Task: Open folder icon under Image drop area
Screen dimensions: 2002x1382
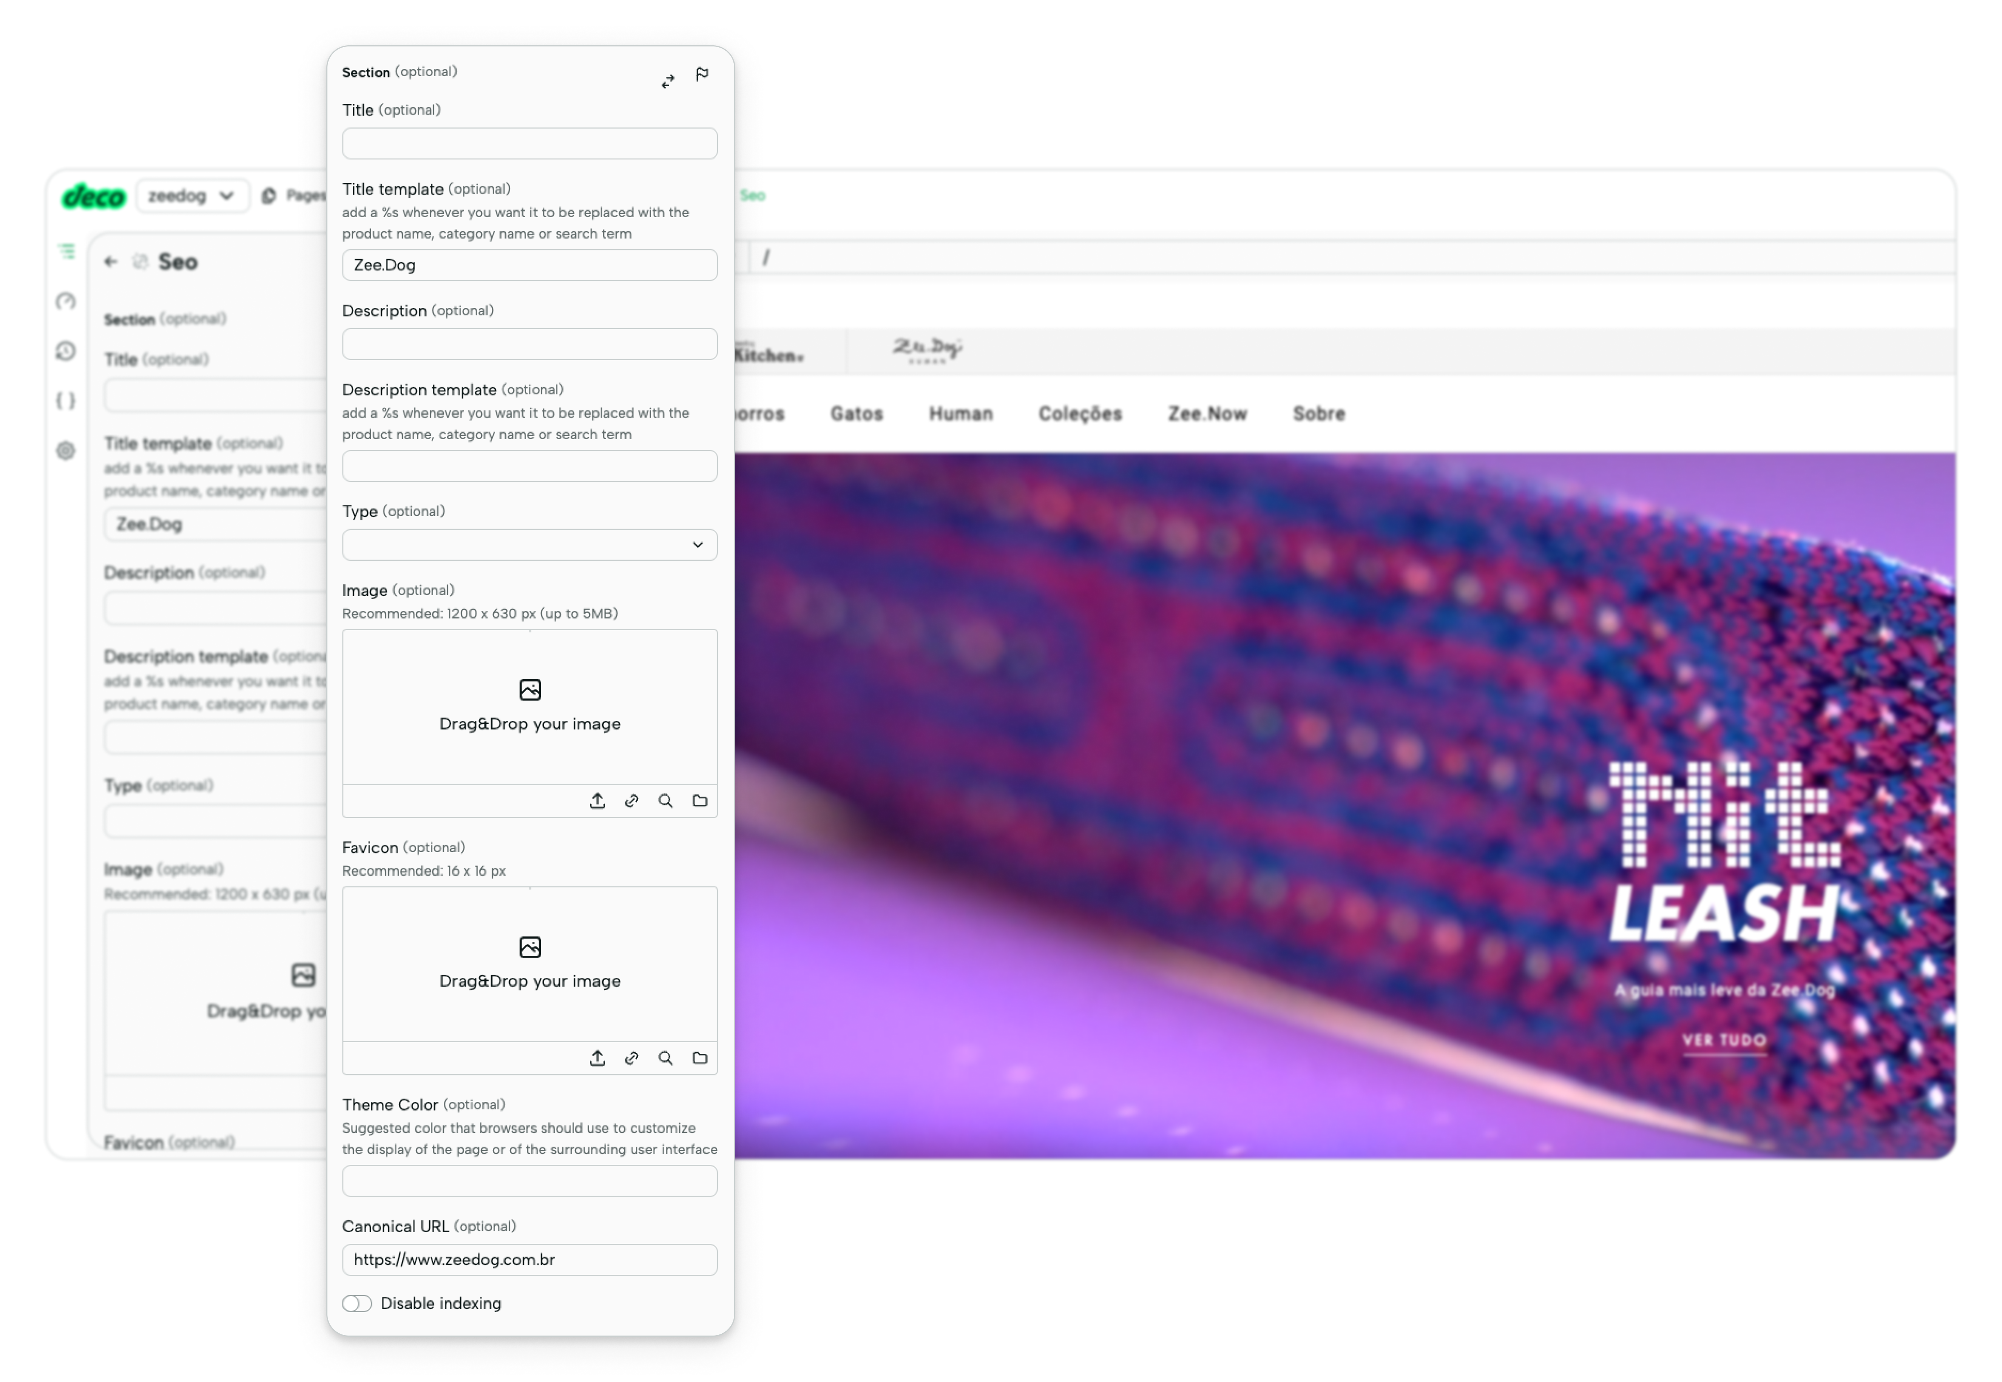Action: pyautogui.click(x=700, y=801)
